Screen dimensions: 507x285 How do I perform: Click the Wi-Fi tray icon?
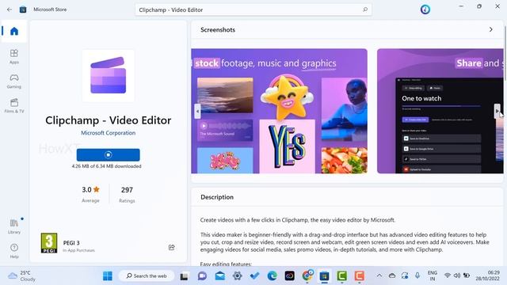click(448, 275)
